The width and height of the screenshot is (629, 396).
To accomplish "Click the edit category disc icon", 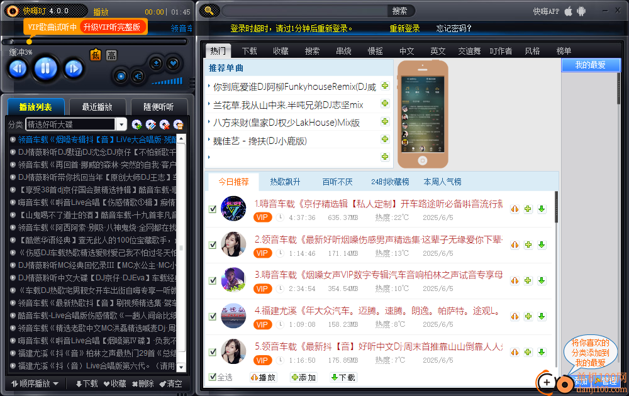I will 151,124.
